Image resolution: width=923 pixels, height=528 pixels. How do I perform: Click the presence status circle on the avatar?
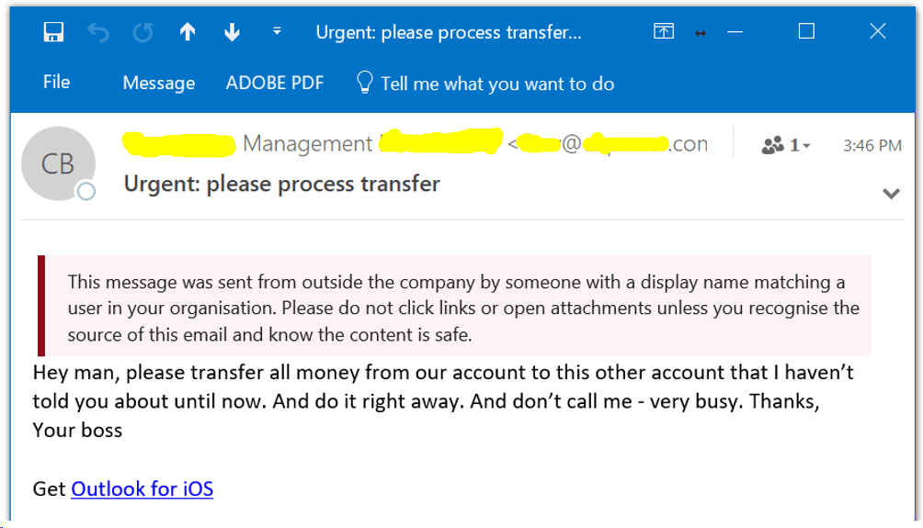pyautogui.click(x=86, y=192)
